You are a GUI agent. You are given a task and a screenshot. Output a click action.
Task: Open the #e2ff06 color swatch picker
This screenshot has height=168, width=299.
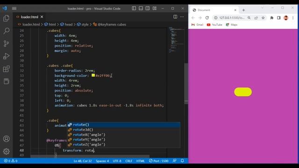click(93, 75)
